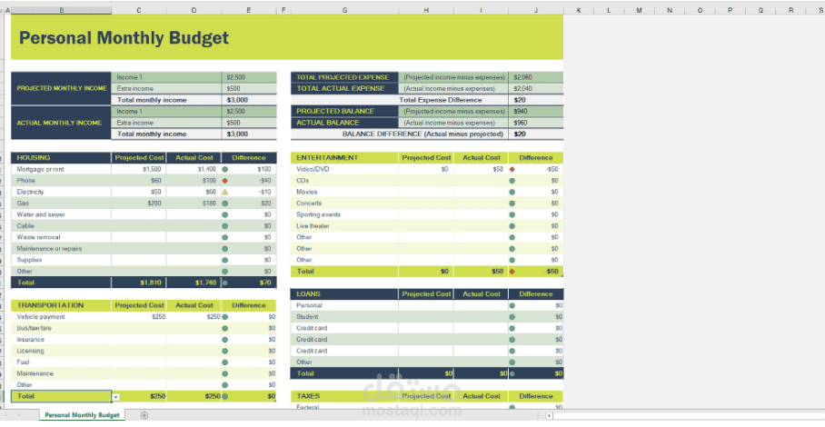Select the TRANSPORTATION table header cell
The width and height of the screenshot is (825, 427).
click(x=62, y=305)
